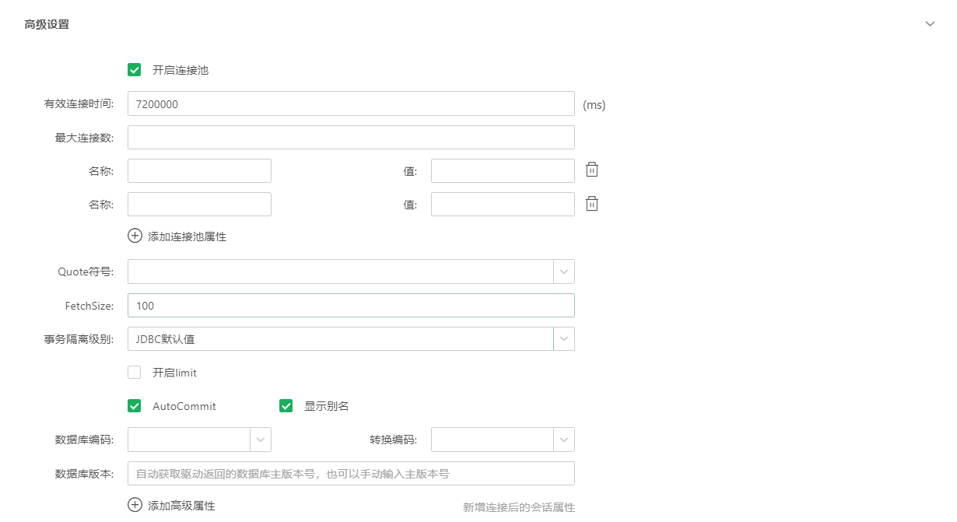Screen dimensions: 957x522
Task: Click the plus icon for 添加高级属性
Action: (x=135, y=505)
